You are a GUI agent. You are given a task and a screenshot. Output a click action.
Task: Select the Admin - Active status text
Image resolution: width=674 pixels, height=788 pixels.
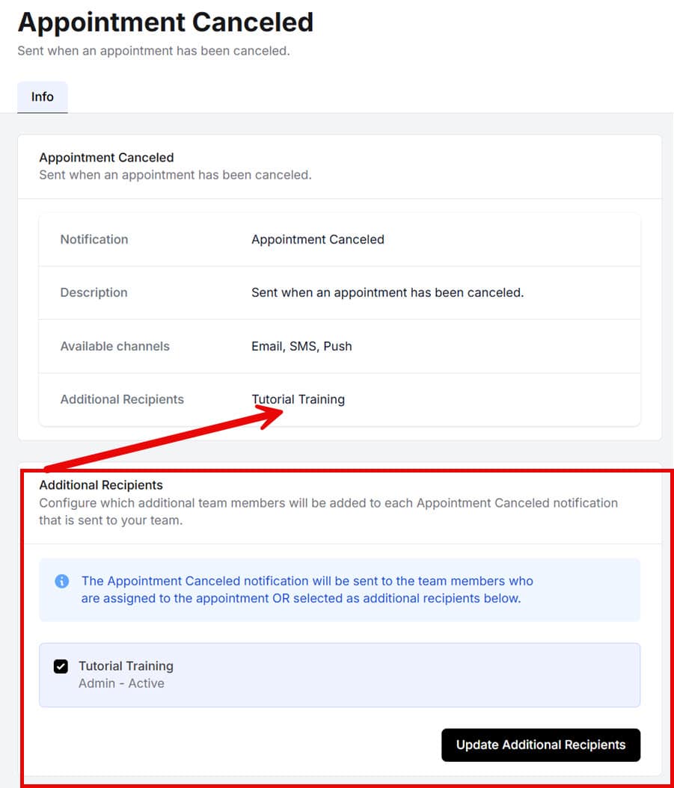(121, 683)
